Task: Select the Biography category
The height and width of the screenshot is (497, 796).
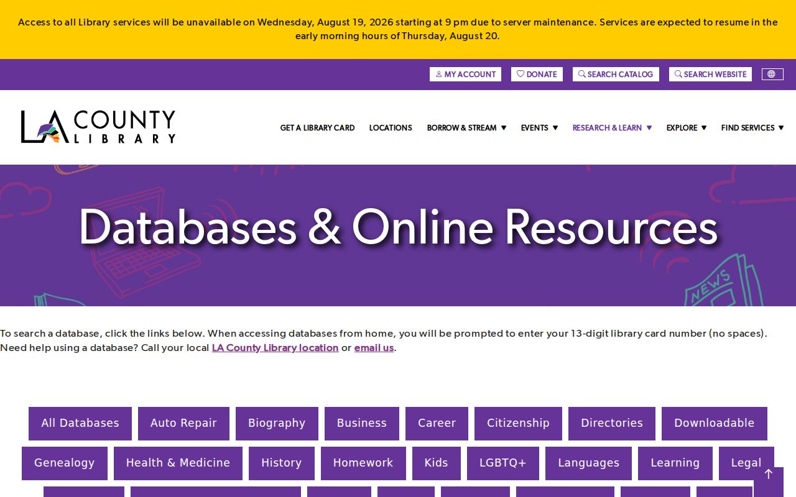Action: tap(277, 424)
